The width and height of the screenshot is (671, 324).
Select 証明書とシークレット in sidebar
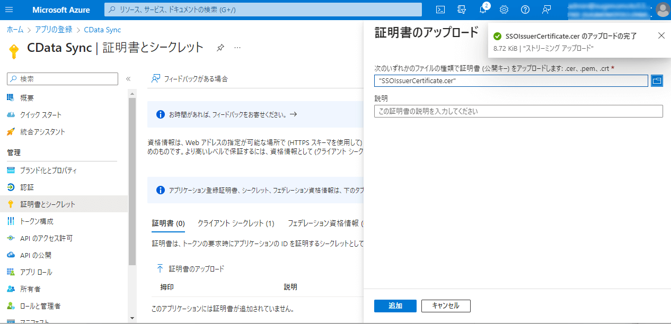(x=64, y=204)
